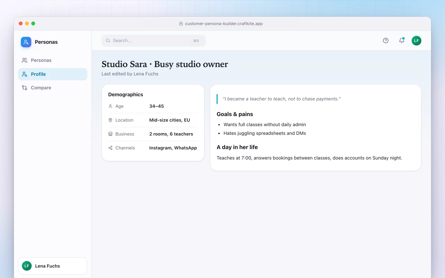The image size is (445, 278).
Task: Click the 'Goals & pains' heading
Action: [235, 114]
